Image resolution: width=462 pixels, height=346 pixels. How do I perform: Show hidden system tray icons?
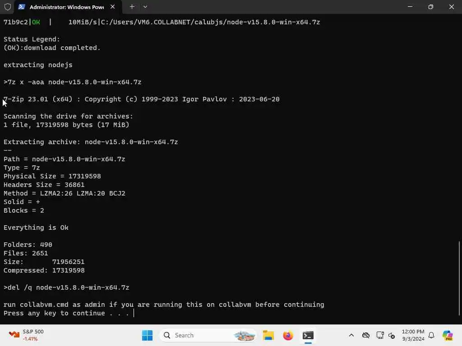click(351, 335)
